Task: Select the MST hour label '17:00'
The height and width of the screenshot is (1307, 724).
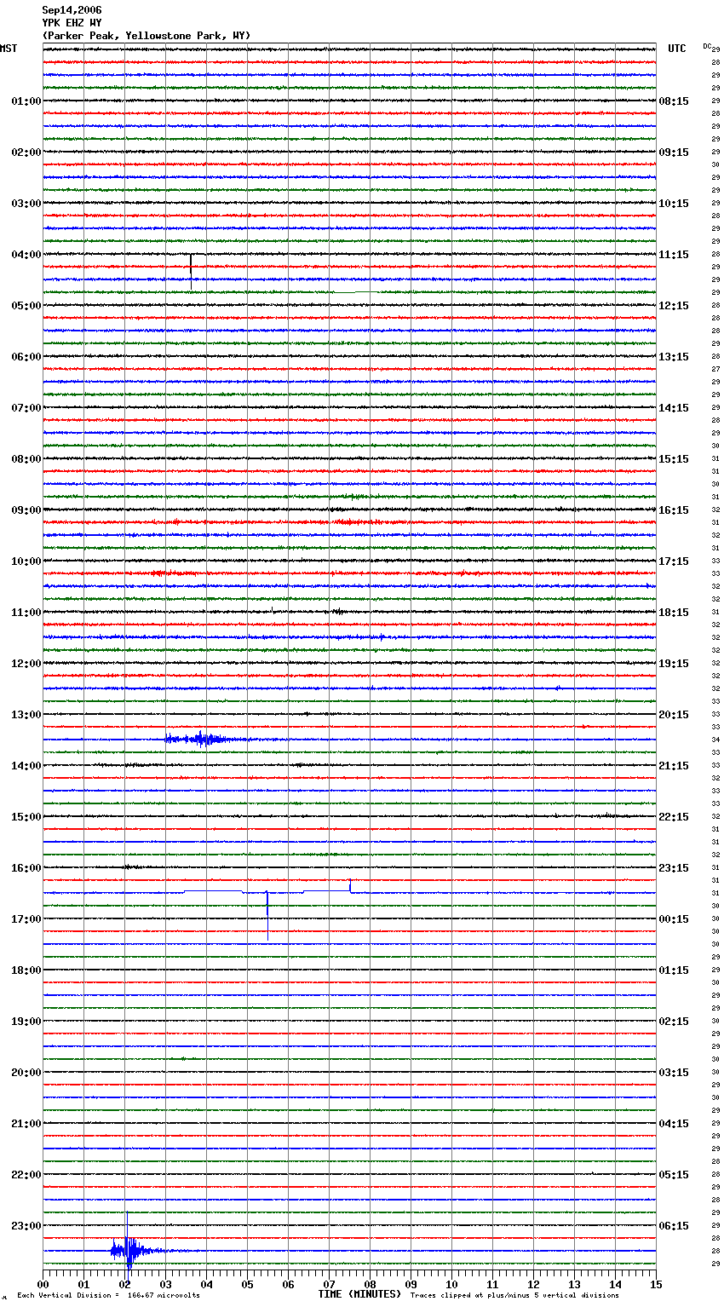Action: [26, 919]
